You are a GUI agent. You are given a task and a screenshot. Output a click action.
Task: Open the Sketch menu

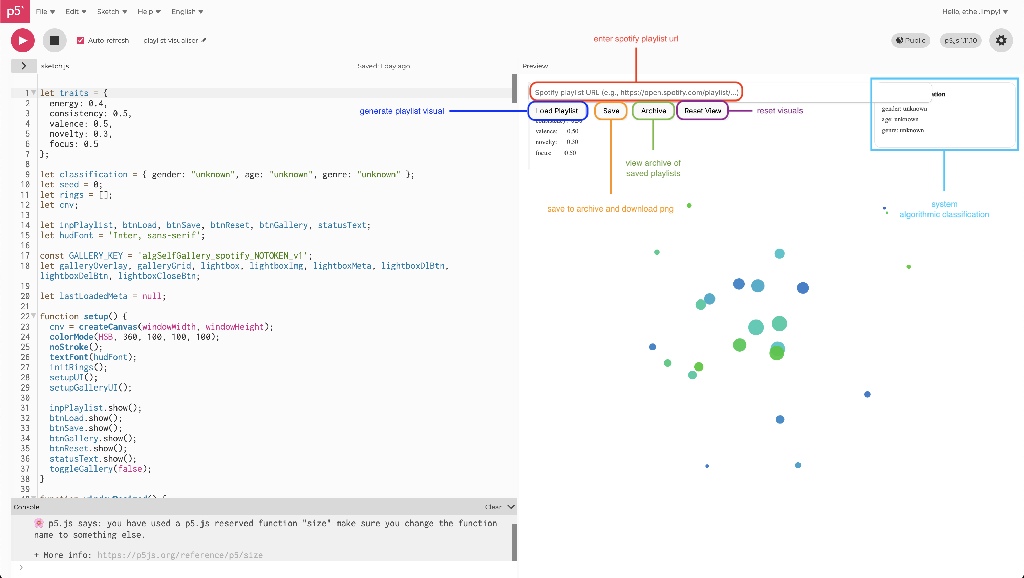coord(112,12)
